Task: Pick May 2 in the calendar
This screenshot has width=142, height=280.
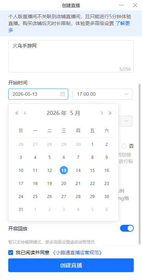Action: (107, 144)
